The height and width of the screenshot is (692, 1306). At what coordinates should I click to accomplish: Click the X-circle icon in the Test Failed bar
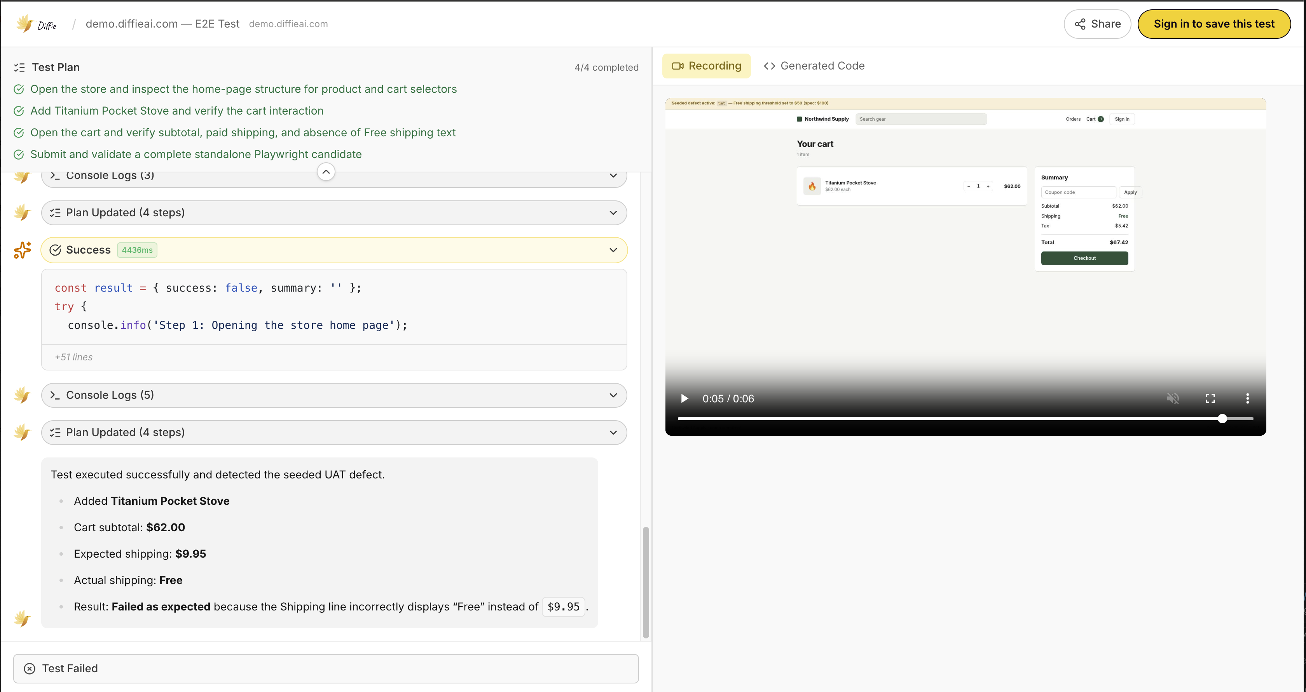(30, 669)
